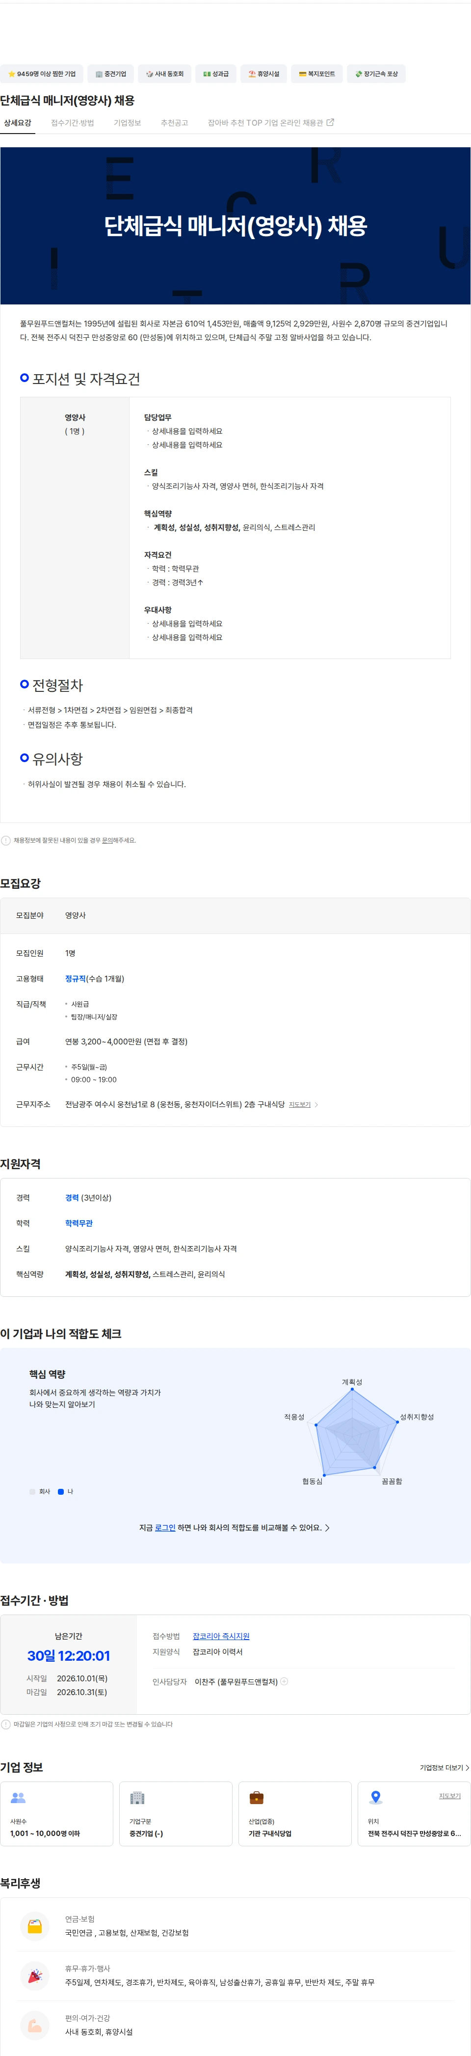Image resolution: width=471 pixels, height=2056 pixels.
Task: Click external-link icon beside 온라인 채용관
Action: (x=331, y=122)
